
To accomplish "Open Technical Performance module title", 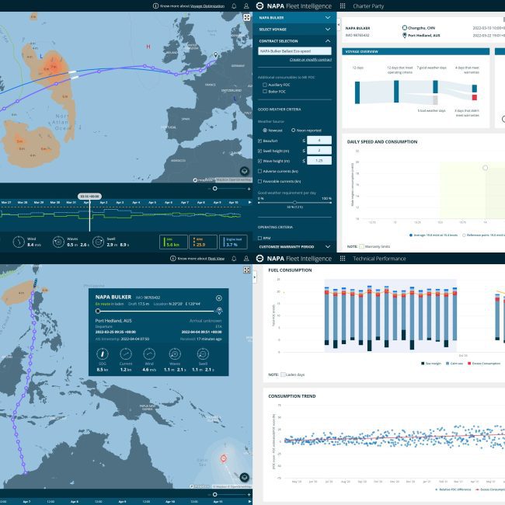I will point(379,258).
